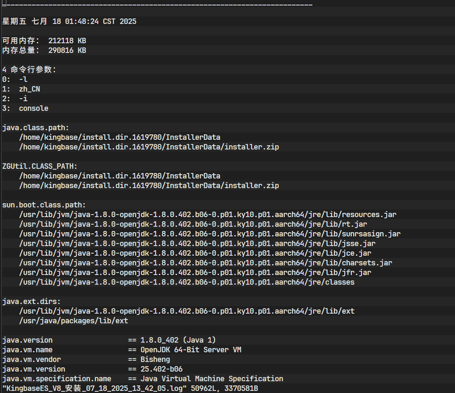Click the sunrsasign.jar path line
The height and width of the screenshot is (393, 455).
click(210, 234)
